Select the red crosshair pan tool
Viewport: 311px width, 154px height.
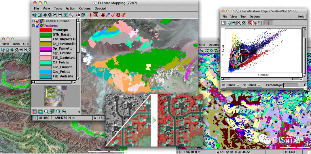(x=90, y=15)
